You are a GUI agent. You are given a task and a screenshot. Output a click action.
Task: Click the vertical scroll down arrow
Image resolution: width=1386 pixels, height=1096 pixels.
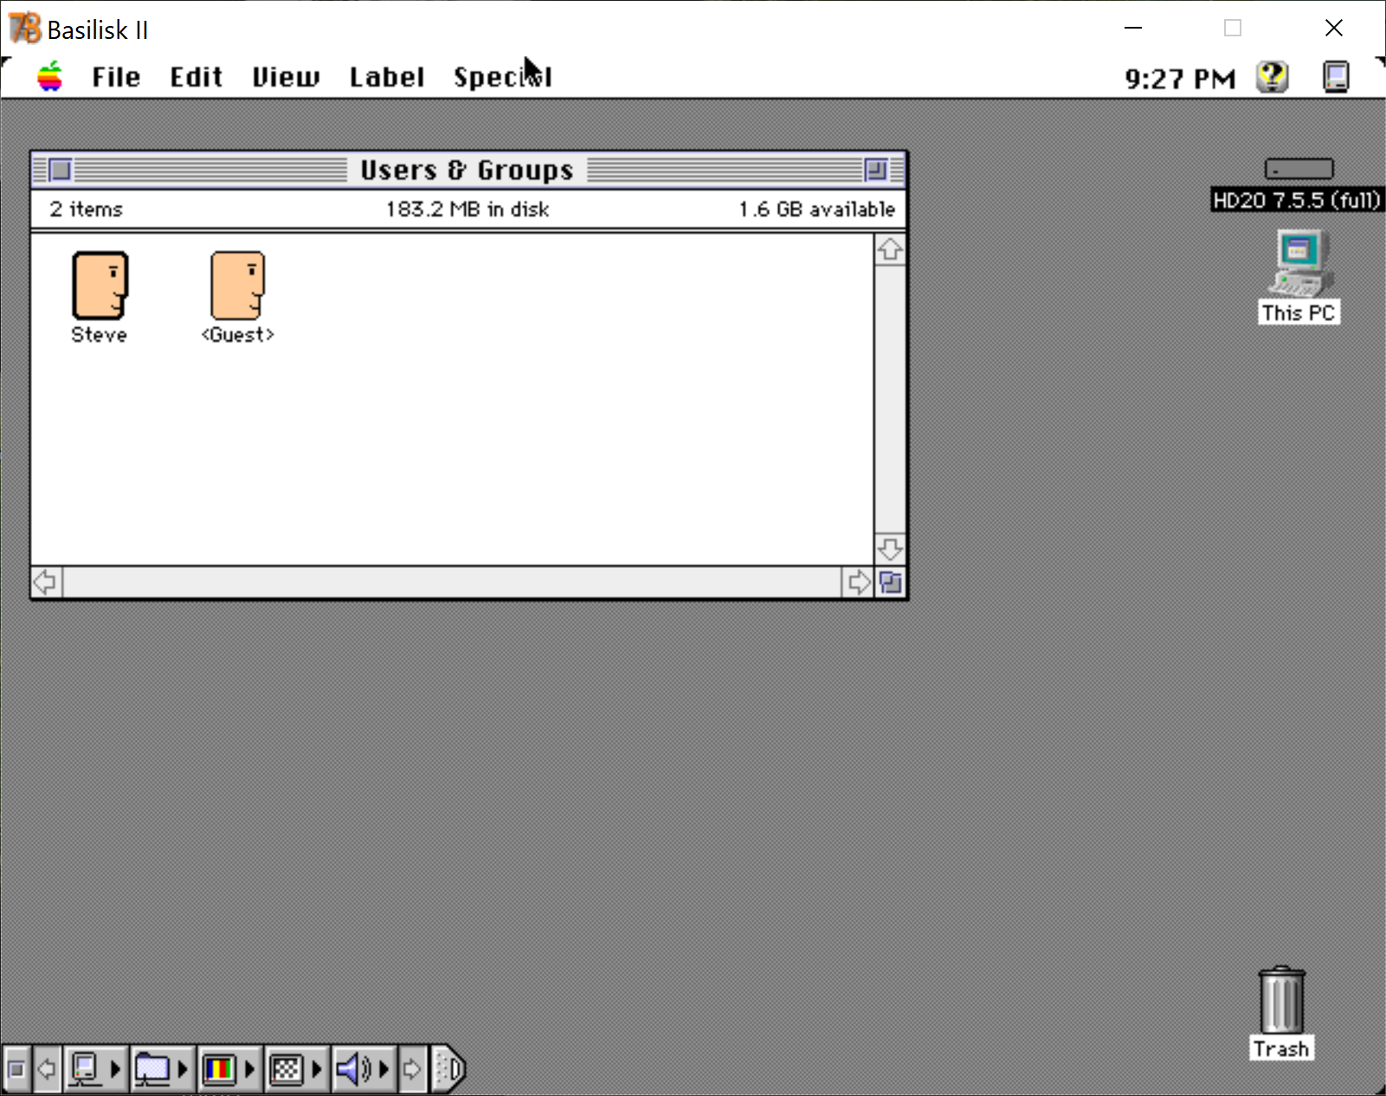(890, 549)
